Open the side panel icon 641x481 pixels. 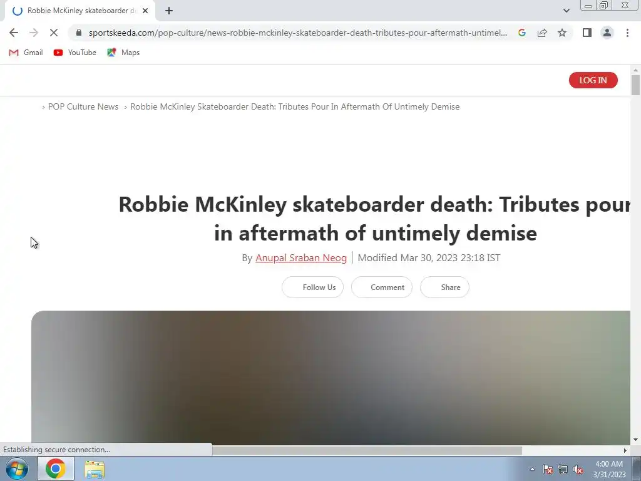coord(587,33)
